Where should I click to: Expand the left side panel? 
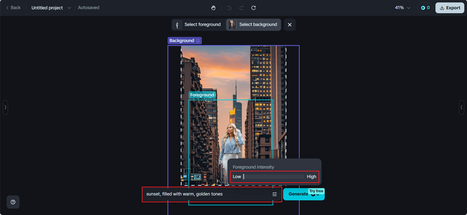click(x=5, y=108)
